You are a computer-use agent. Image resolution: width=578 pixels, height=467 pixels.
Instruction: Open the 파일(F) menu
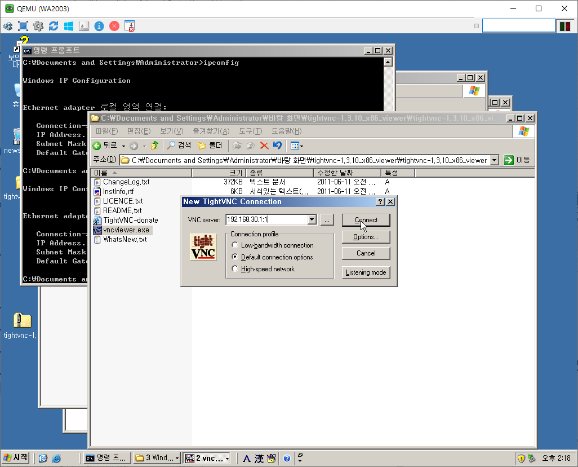[106, 131]
